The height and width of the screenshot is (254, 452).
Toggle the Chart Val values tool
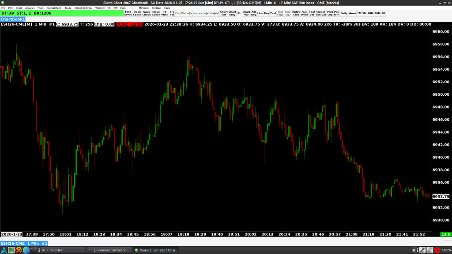[x=246, y=13]
